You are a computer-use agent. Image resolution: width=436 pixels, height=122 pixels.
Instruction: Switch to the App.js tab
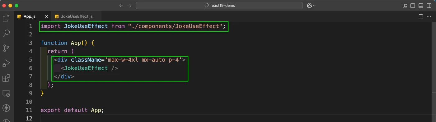(32, 16)
